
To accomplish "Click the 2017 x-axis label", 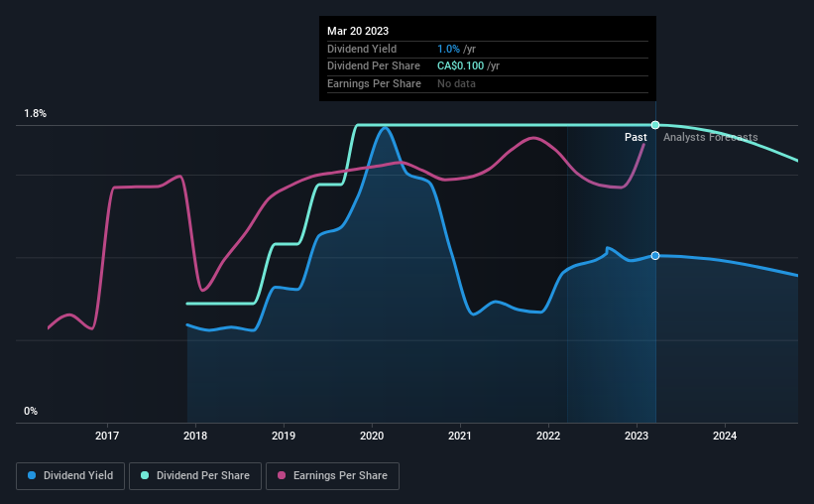I will coord(107,436).
